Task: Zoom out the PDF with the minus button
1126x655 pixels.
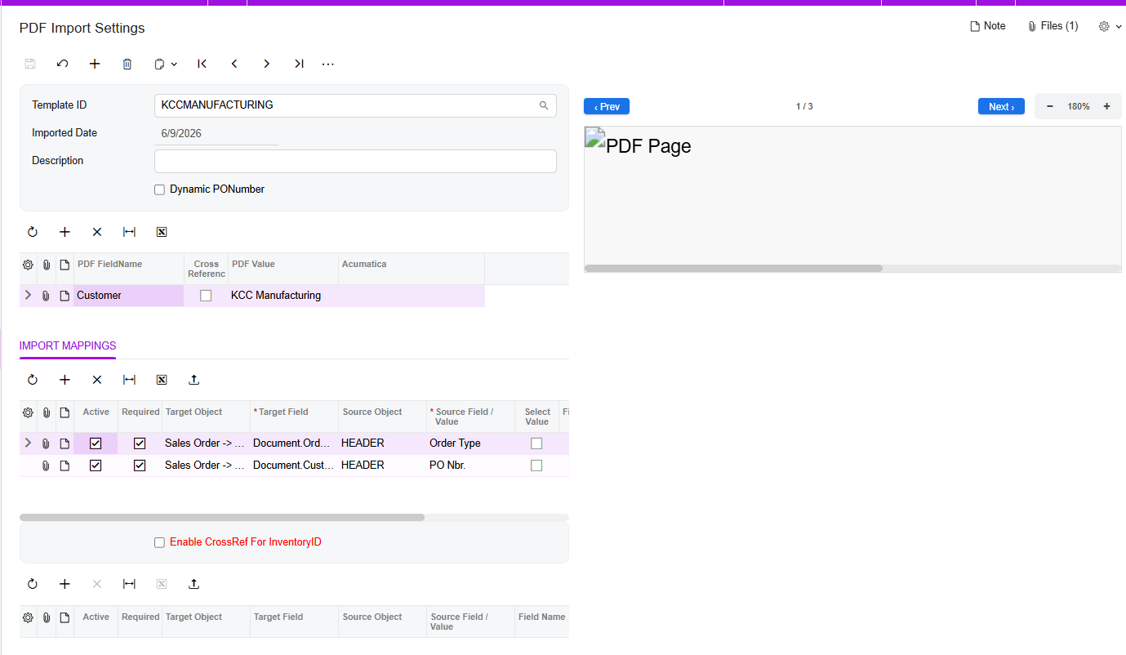Action: 1050,107
